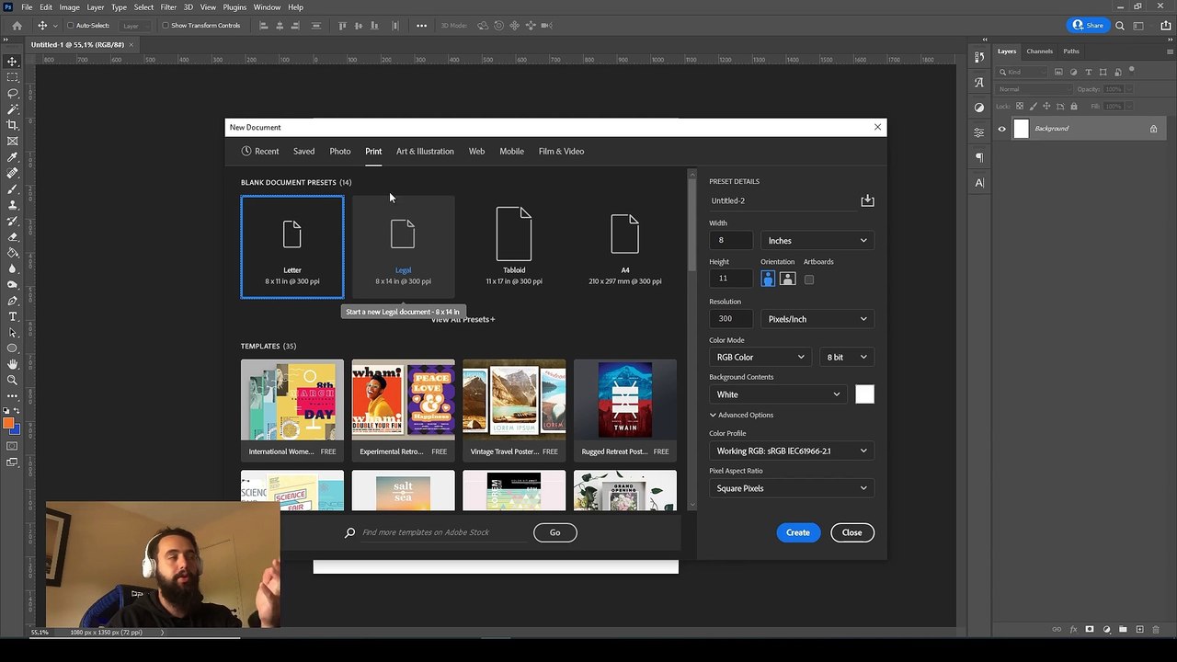Open the History panel icon
This screenshot has height=662, width=1177.
pyautogui.click(x=979, y=57)
